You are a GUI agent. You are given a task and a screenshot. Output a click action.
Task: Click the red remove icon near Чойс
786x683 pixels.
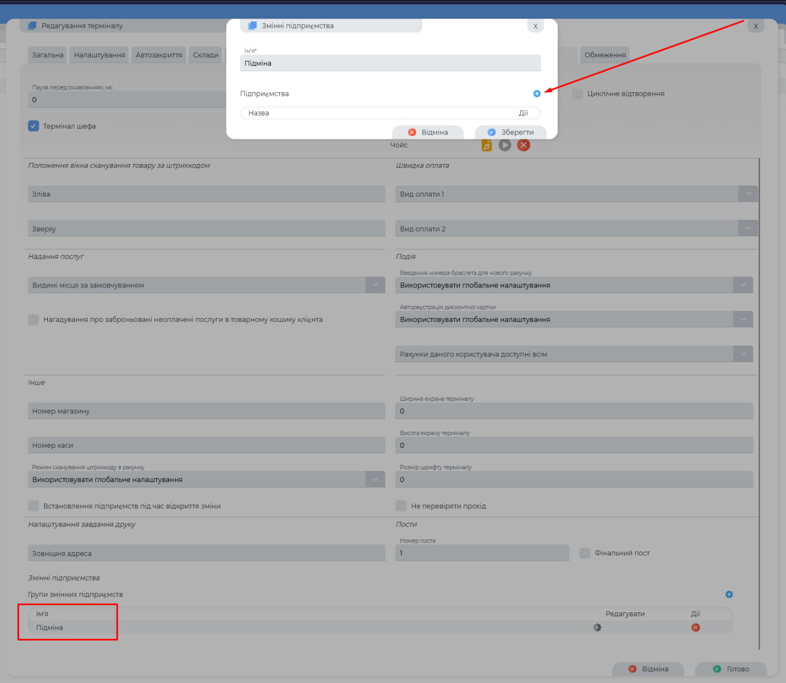pyautogui.click(x=523, y=145)
